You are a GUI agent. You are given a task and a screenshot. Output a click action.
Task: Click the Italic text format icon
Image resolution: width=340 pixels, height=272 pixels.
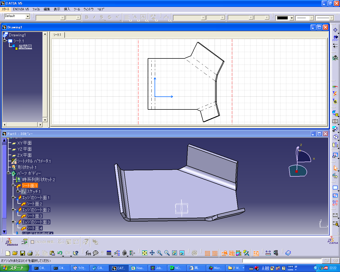click(94, 17)
